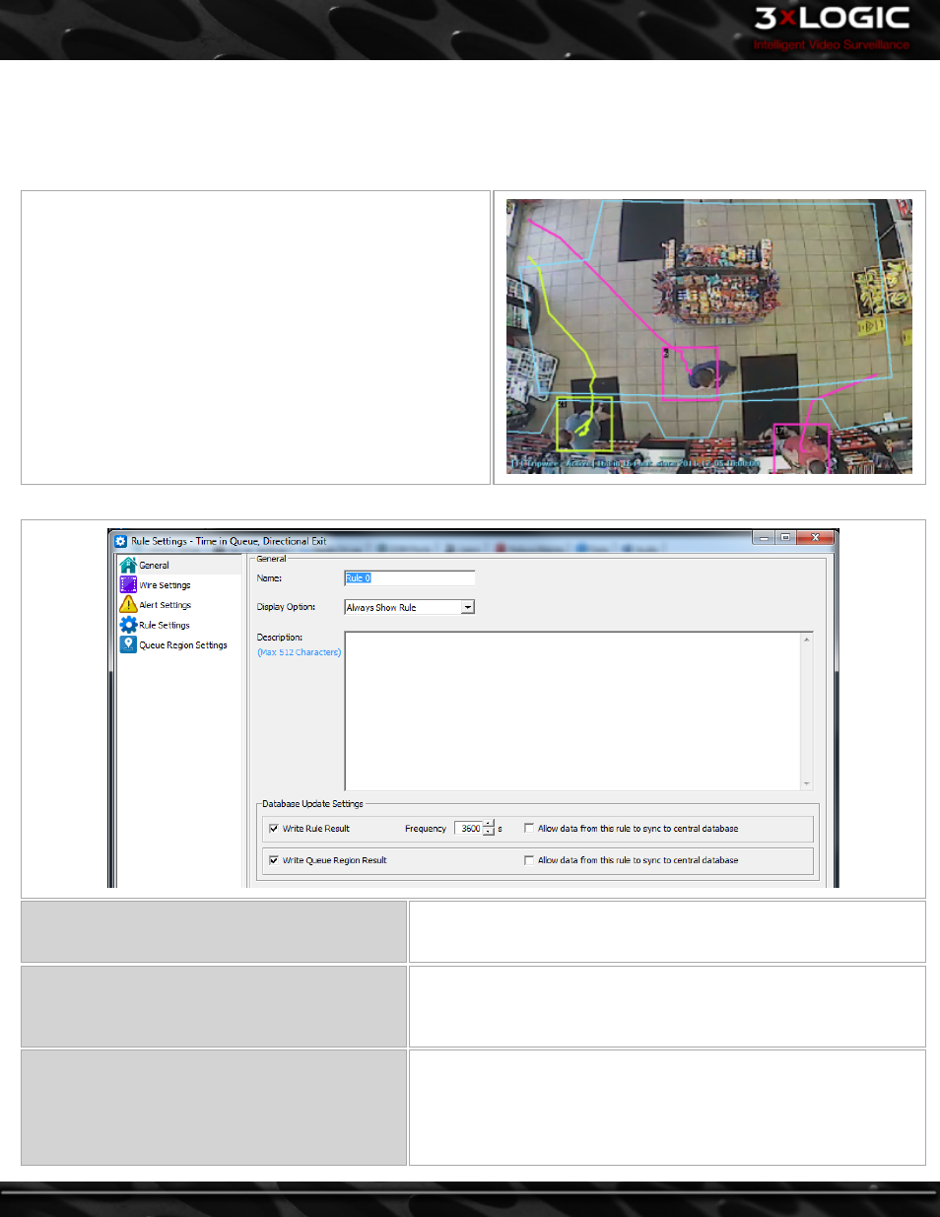This screenshot has width=940, height=1217.
Task: Select Alert Settings in the sidebar
Action: [165, 605]
